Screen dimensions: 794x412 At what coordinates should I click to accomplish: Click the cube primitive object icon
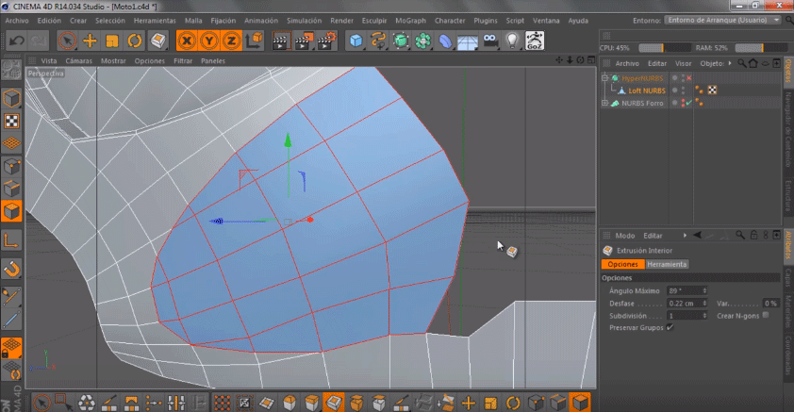(x=356, y=40)
